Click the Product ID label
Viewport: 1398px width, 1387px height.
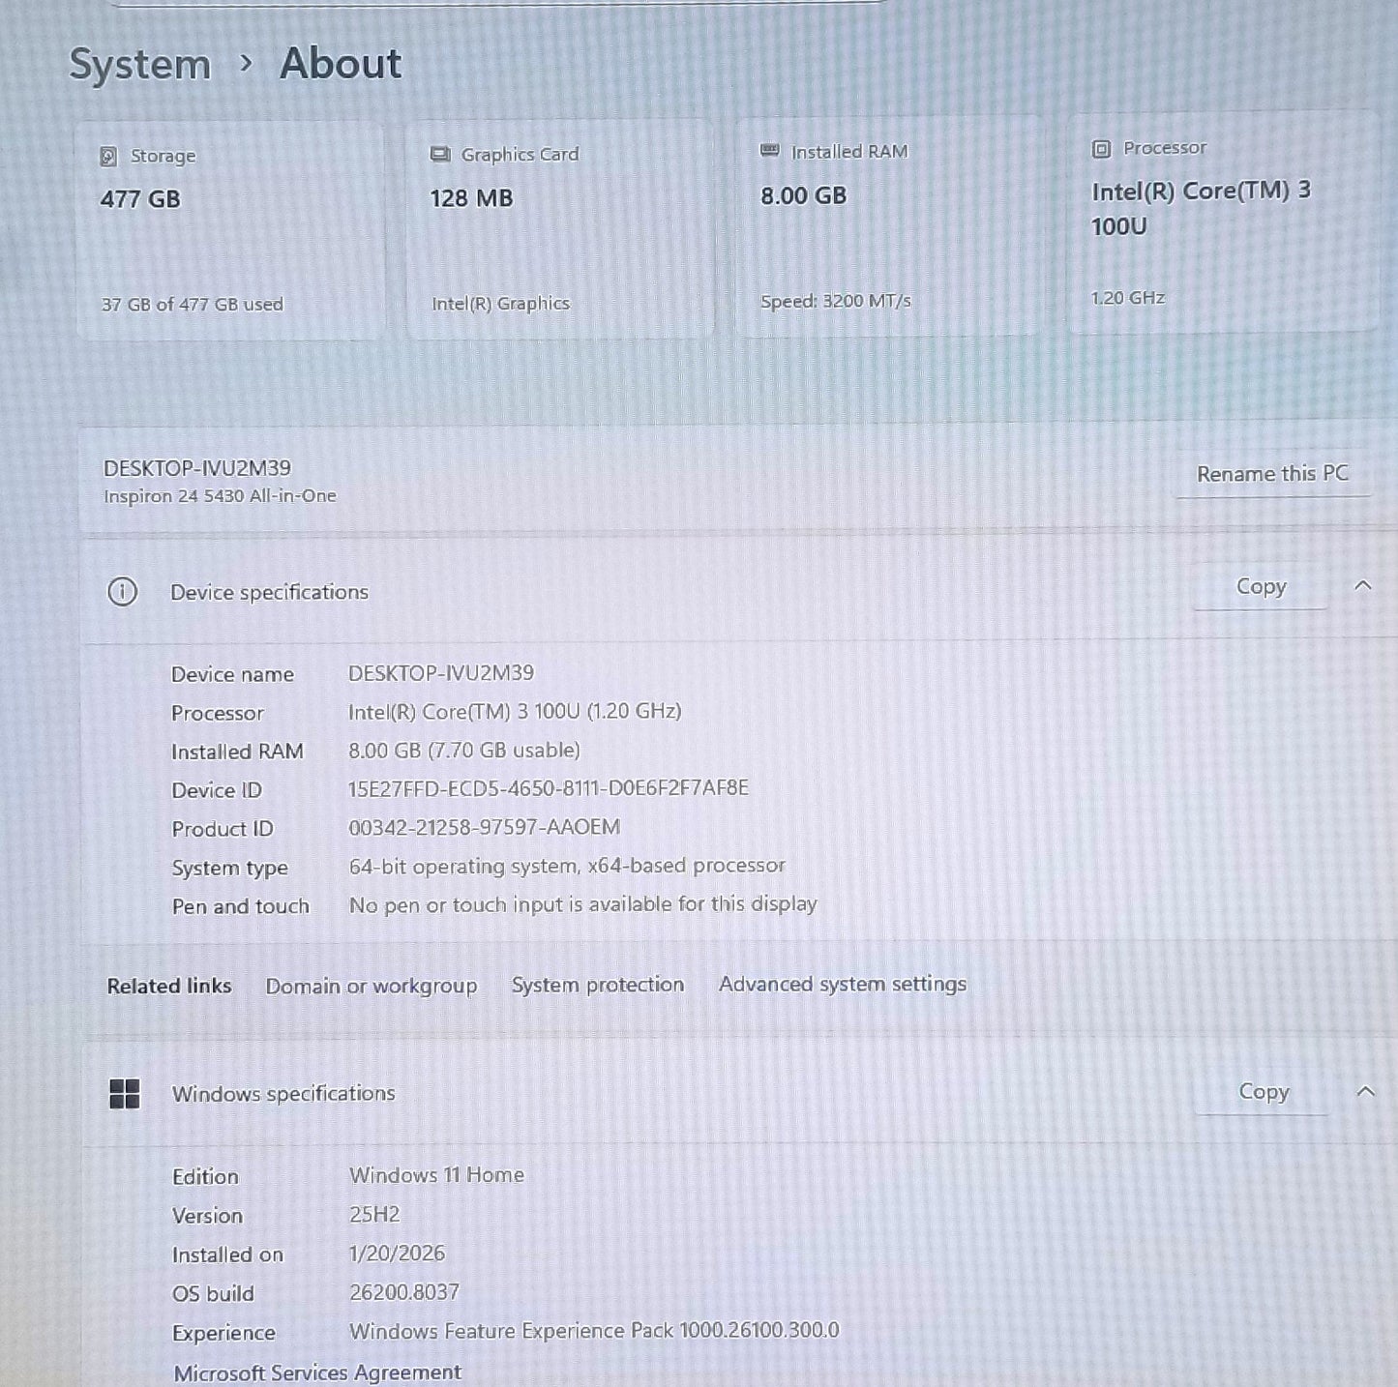coord(223,829)
